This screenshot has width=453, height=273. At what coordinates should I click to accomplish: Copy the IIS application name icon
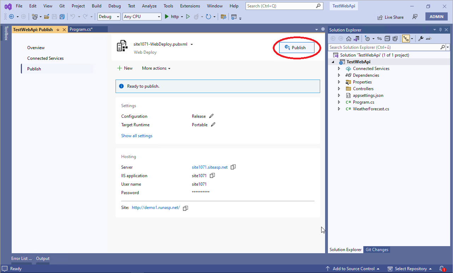212,176
